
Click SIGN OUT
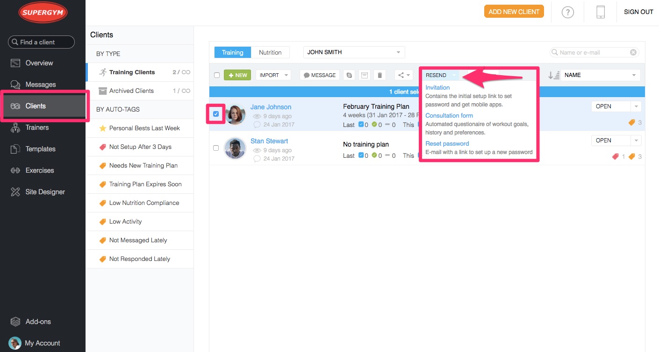(x=638, y=12)
